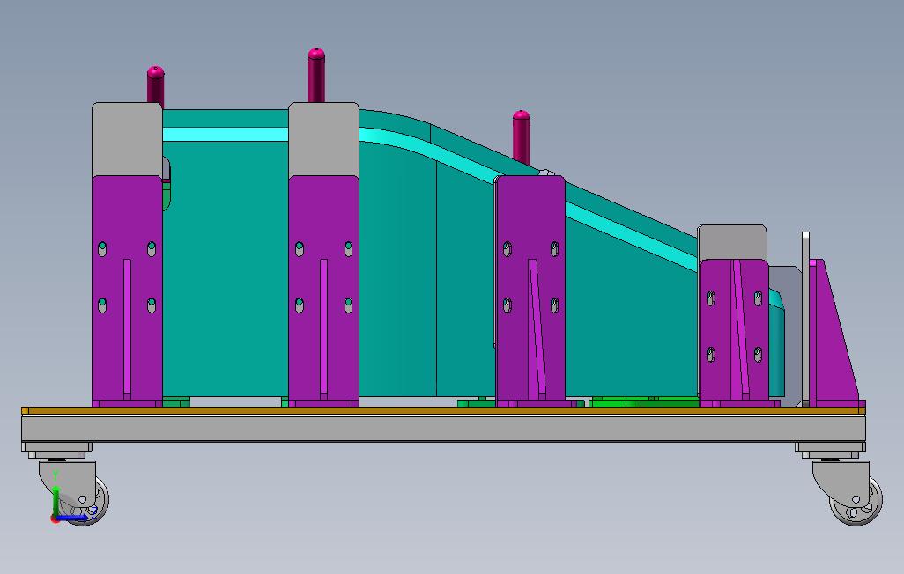Select the leftmost tall purple support bracket
904x574 pixels.
(x=127, y=291)
